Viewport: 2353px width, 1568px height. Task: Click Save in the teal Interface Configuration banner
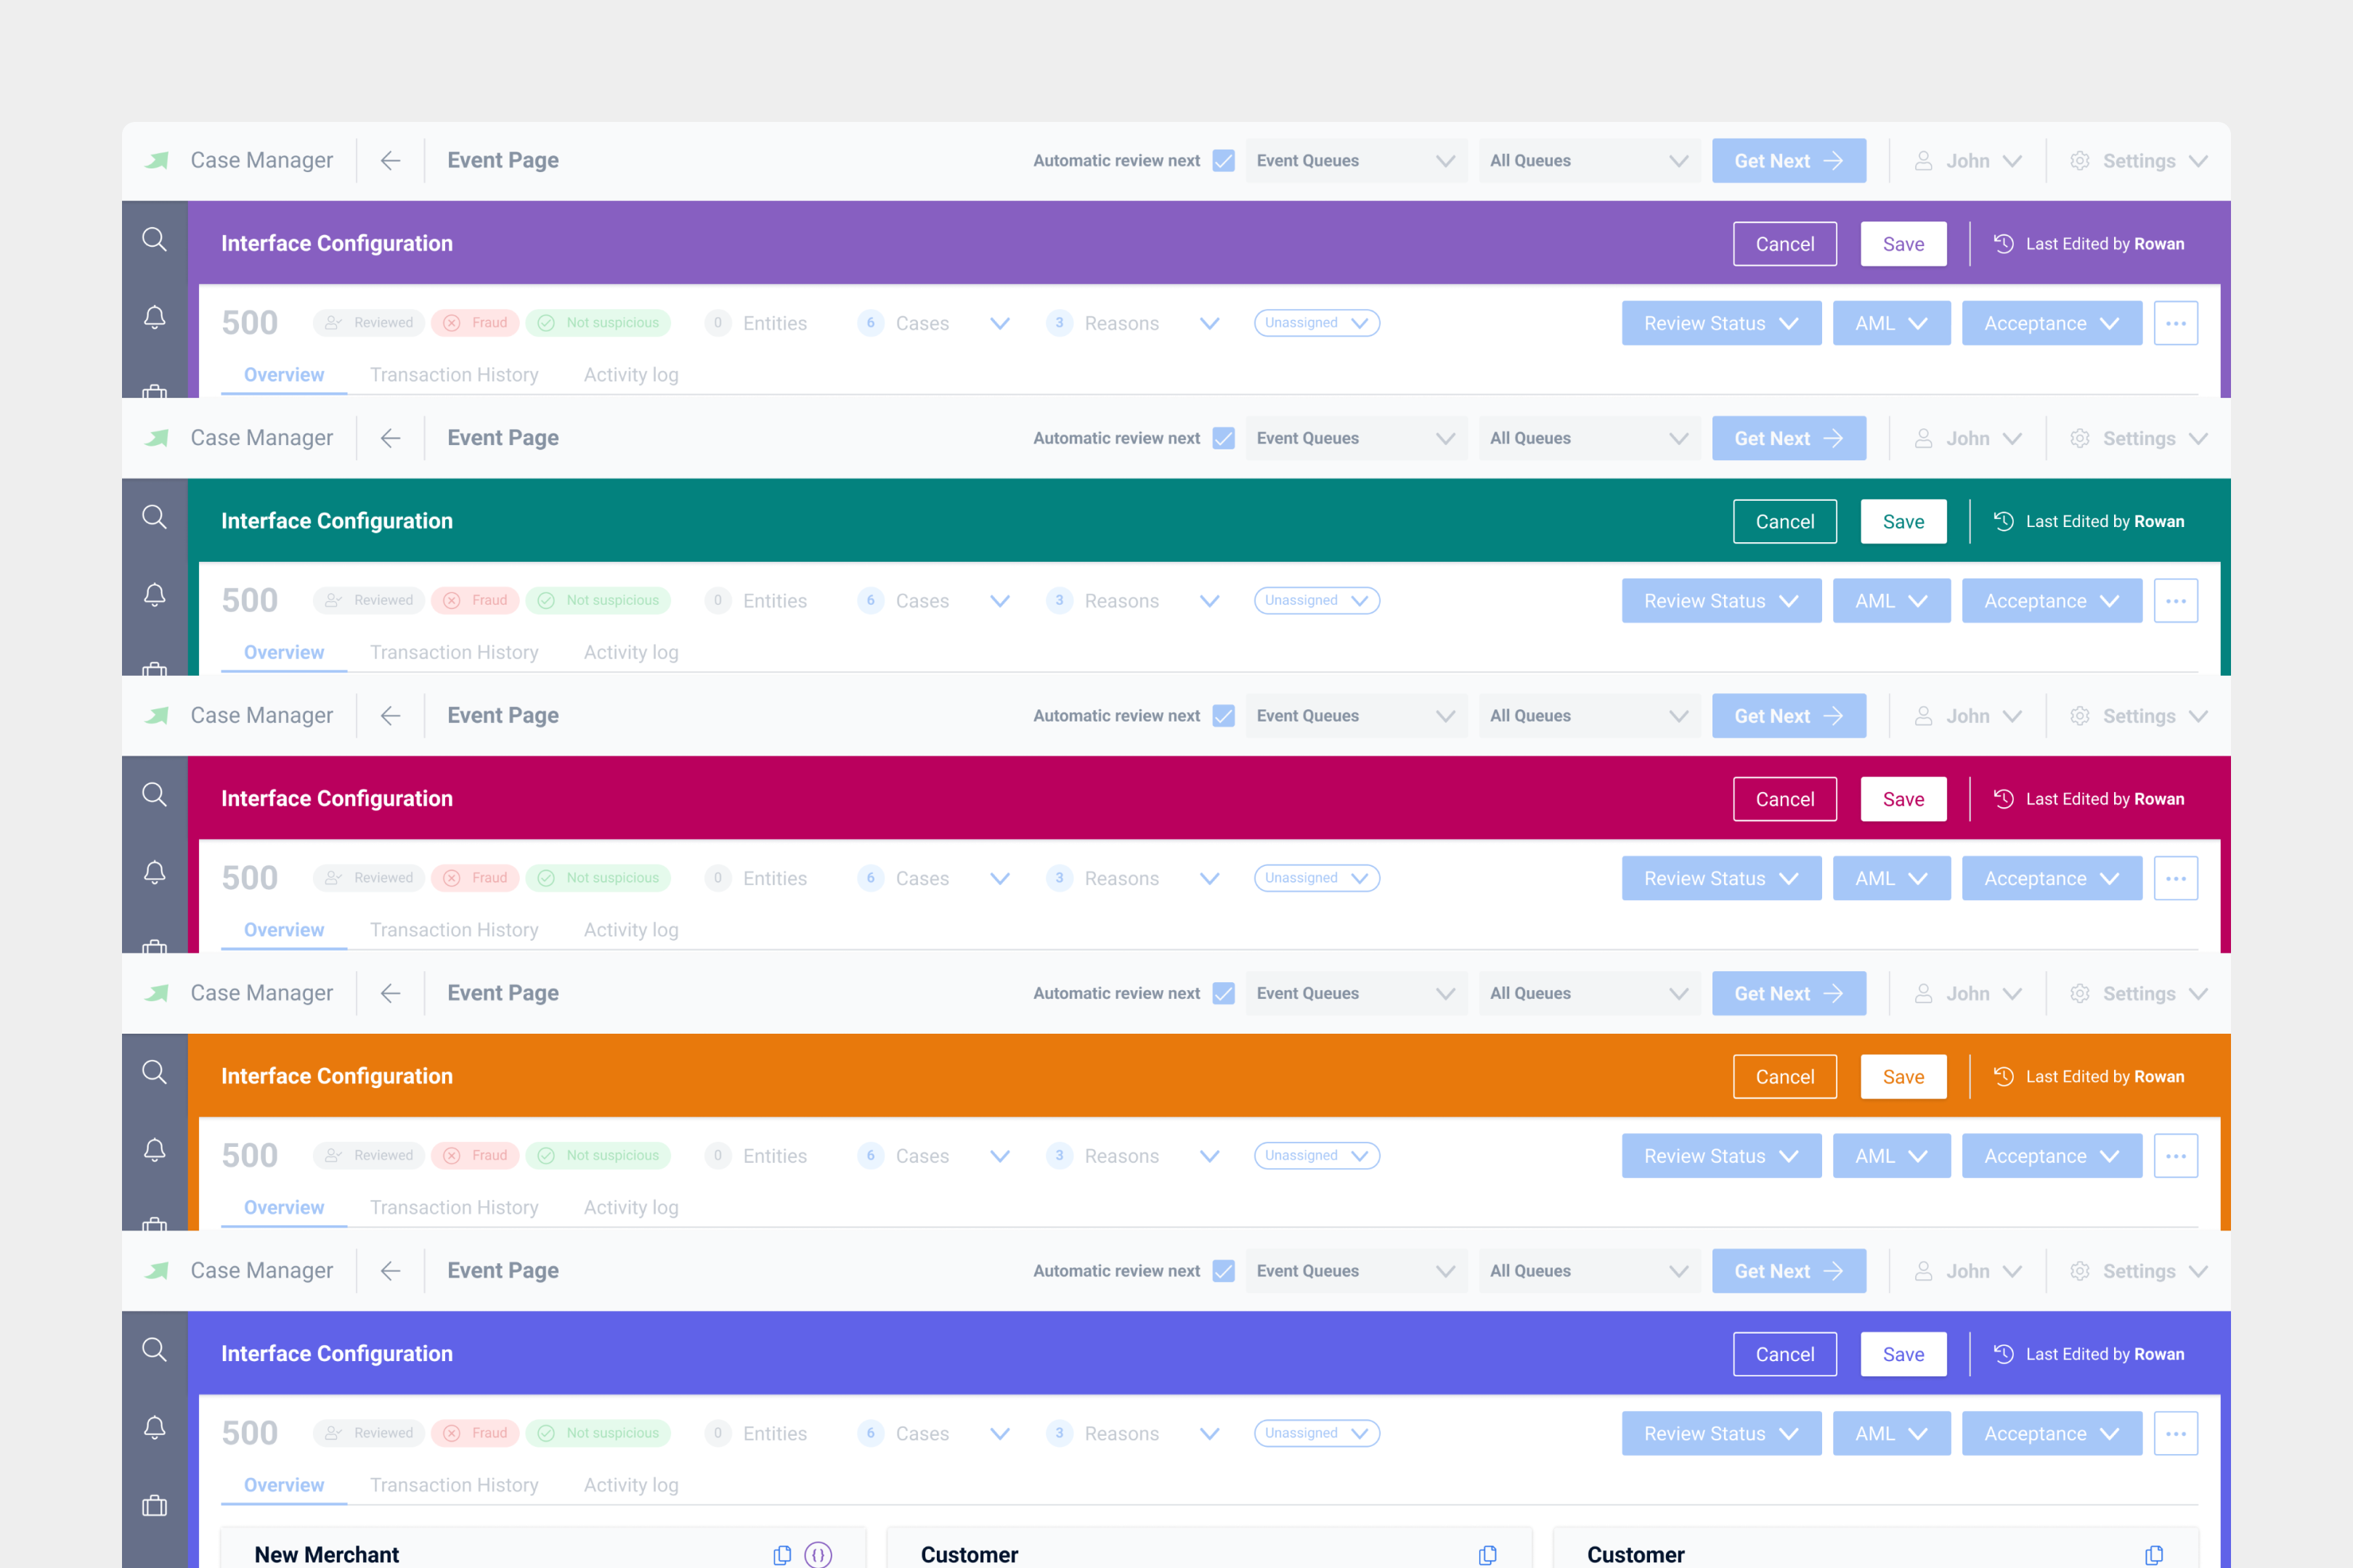coord(1903,521)
